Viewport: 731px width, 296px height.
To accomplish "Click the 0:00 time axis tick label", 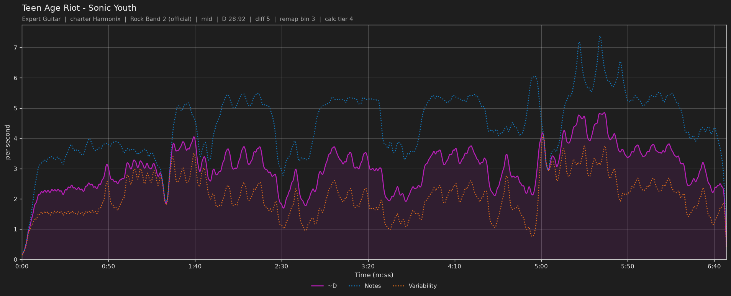I will [22, 266].
